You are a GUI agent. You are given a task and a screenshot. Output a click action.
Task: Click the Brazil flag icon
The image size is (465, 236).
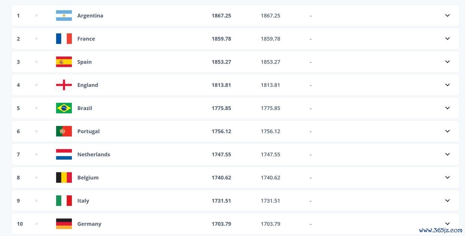click(64, 108)
